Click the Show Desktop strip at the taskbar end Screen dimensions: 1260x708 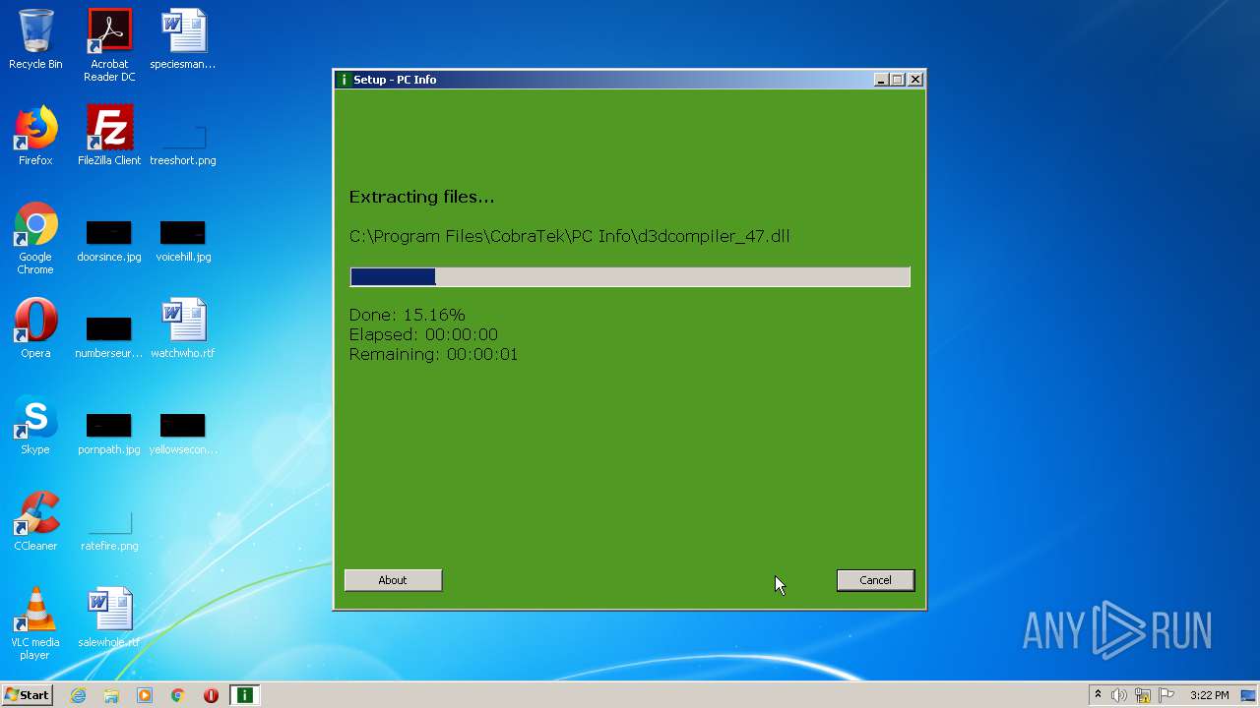[x=1249, y=695]
